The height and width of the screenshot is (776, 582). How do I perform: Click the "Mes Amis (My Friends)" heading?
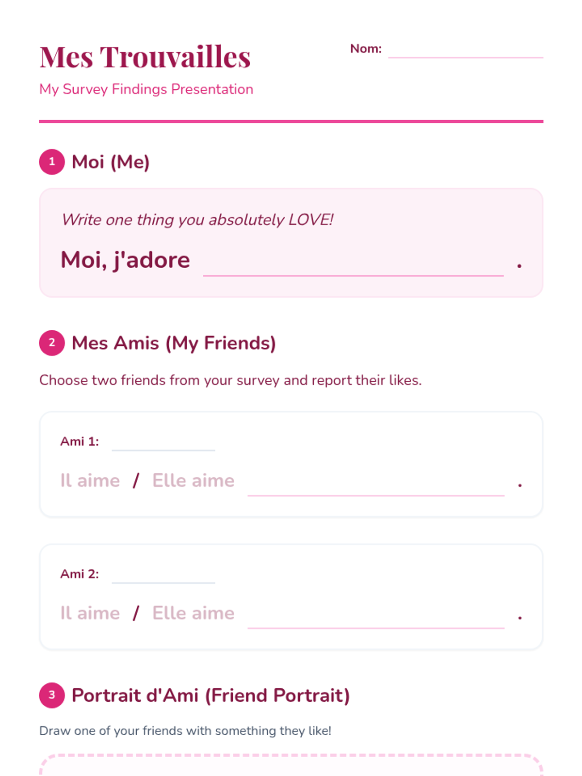pyautogui.click(x=174, y=343)
